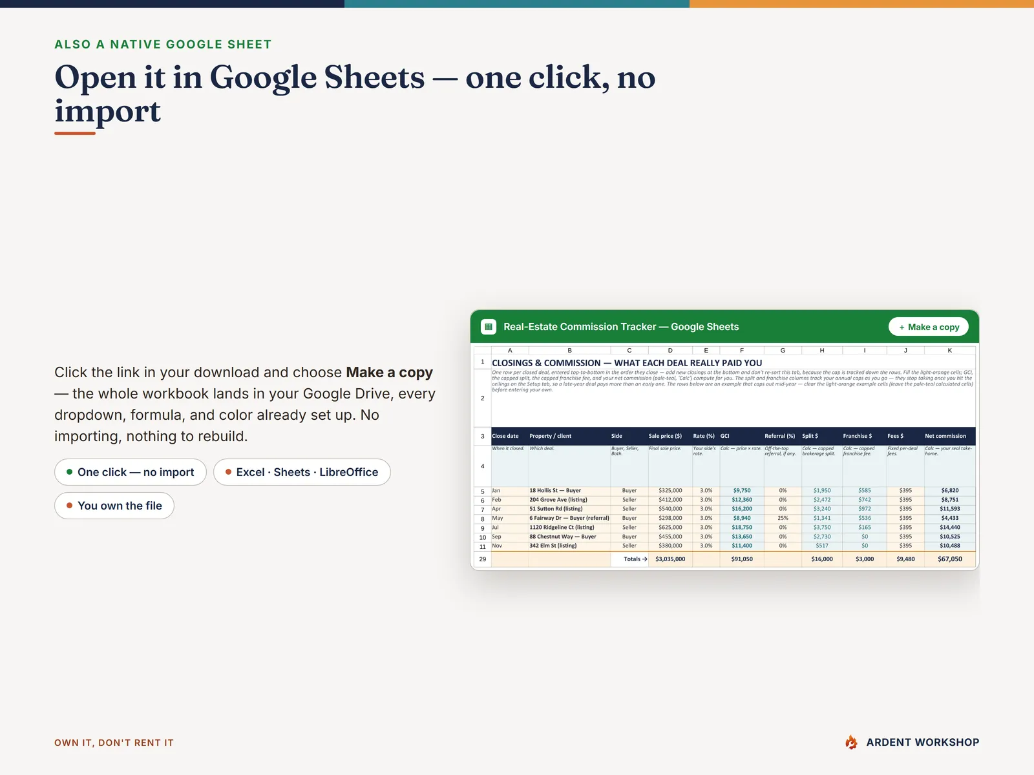This screenshot has height=775, width=1034.
Task: Click the green Google Sheets grid icon
Action: click(489, 327)
